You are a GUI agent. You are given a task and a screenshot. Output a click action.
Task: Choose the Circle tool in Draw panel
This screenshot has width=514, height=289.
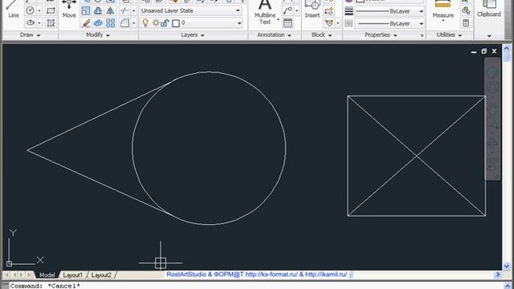click(x=30, y=10)
